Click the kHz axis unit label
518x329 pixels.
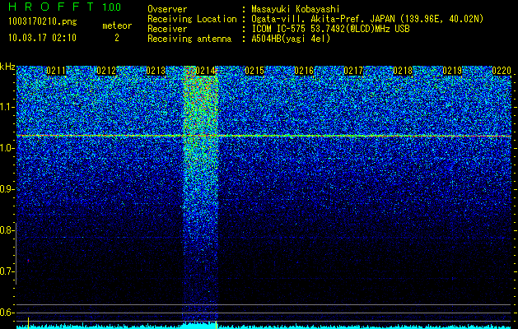pyautogui.click(x=7, y=67)
